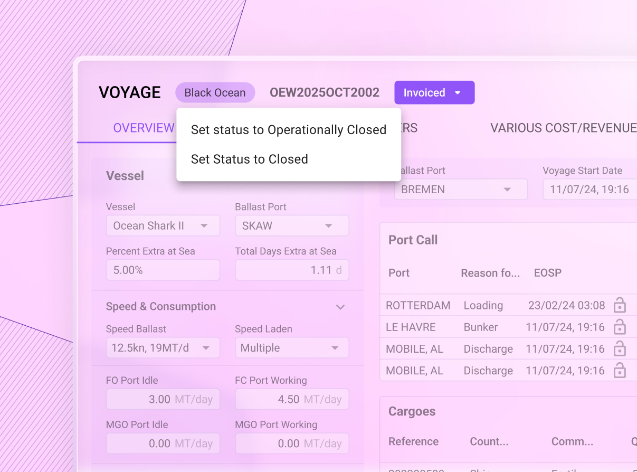Click the EOSP date 23/02/24 03:08
This screenshot has width=637, height=472.
click(x=567, y=305)
